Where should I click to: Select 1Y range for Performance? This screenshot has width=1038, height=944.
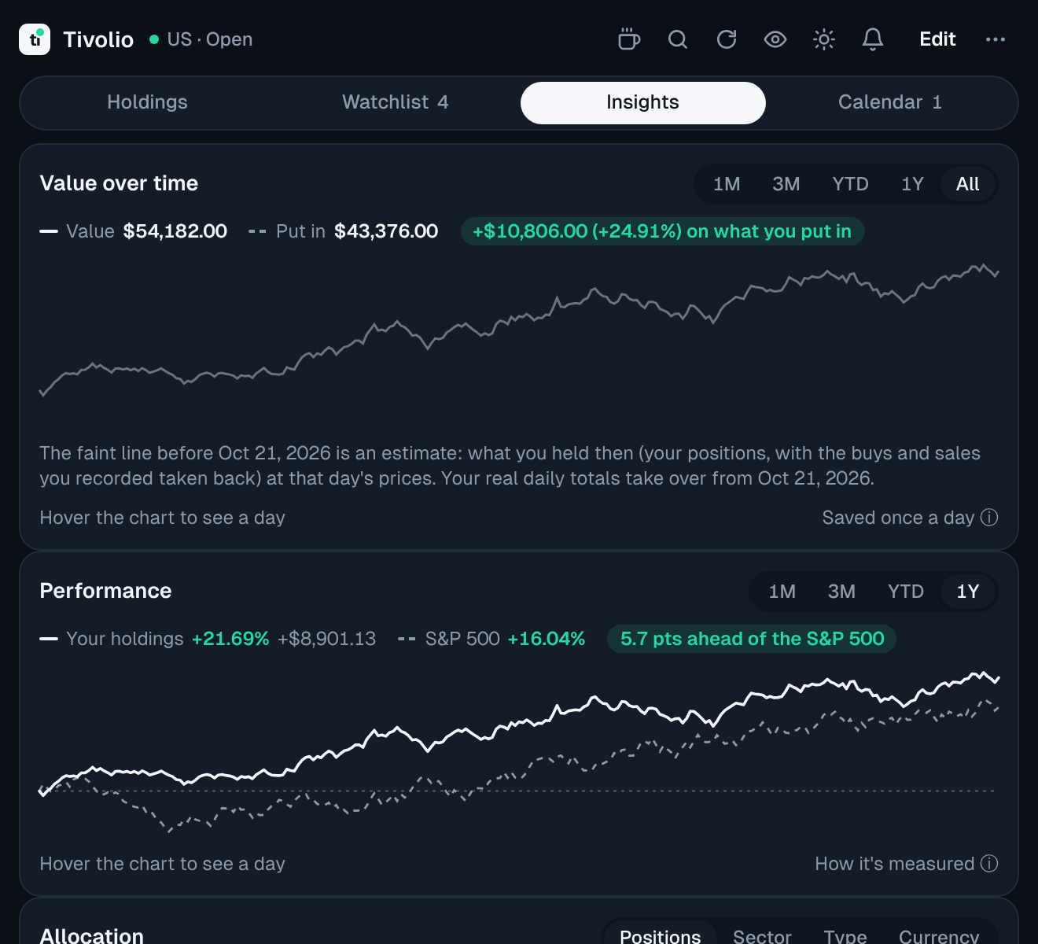point(968,592)
